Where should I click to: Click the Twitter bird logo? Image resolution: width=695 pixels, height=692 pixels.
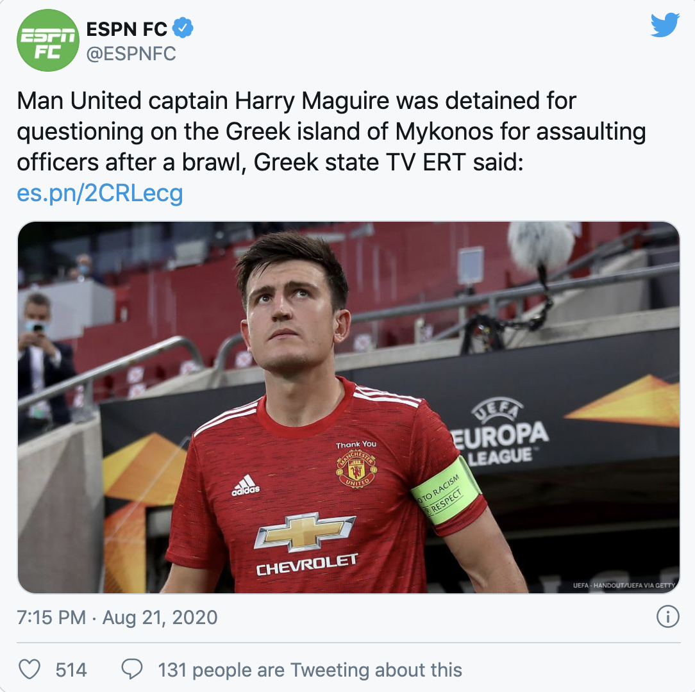click(664, 25)
